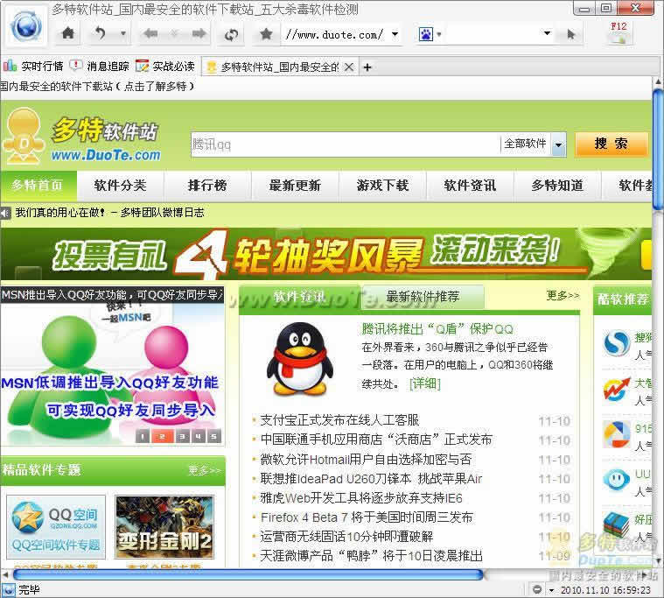Switch slideshow to slide 1

pos(143,436)
